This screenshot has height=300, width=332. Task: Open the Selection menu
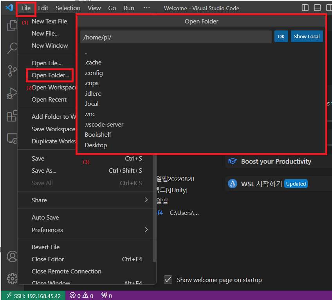(x=68, y=8)
